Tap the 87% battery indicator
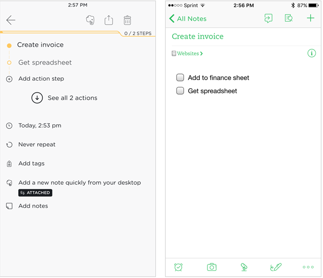Screen dimensions: 323x278 (x=308, y=6)
